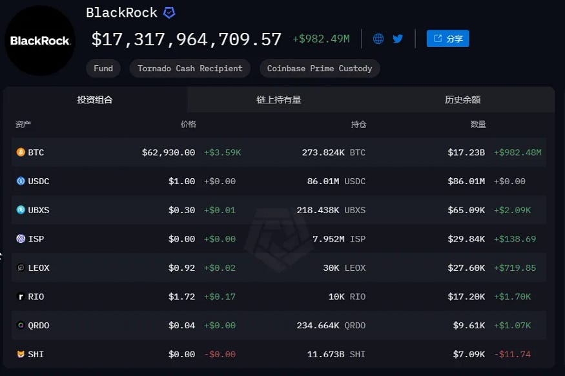Viewport: 565px width, 376px height.
Task: Open the QRDO asset name
Action: (x=39, y=326)
